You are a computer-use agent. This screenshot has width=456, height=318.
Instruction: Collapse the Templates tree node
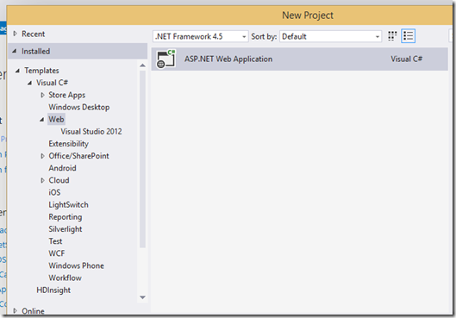click(x=17, y=71)
